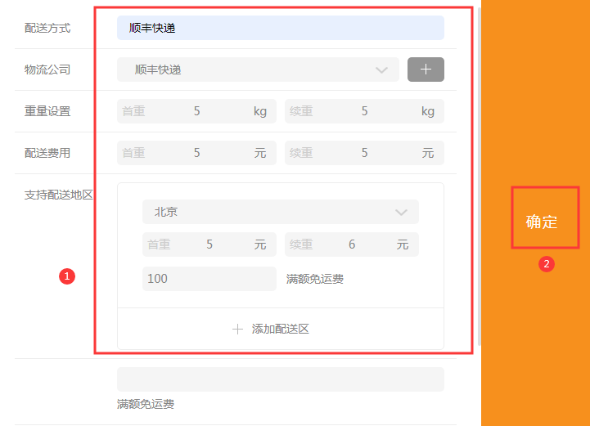Click the 首重 fee field in 配送费用

pyautogui.click(x=196, y=153)
